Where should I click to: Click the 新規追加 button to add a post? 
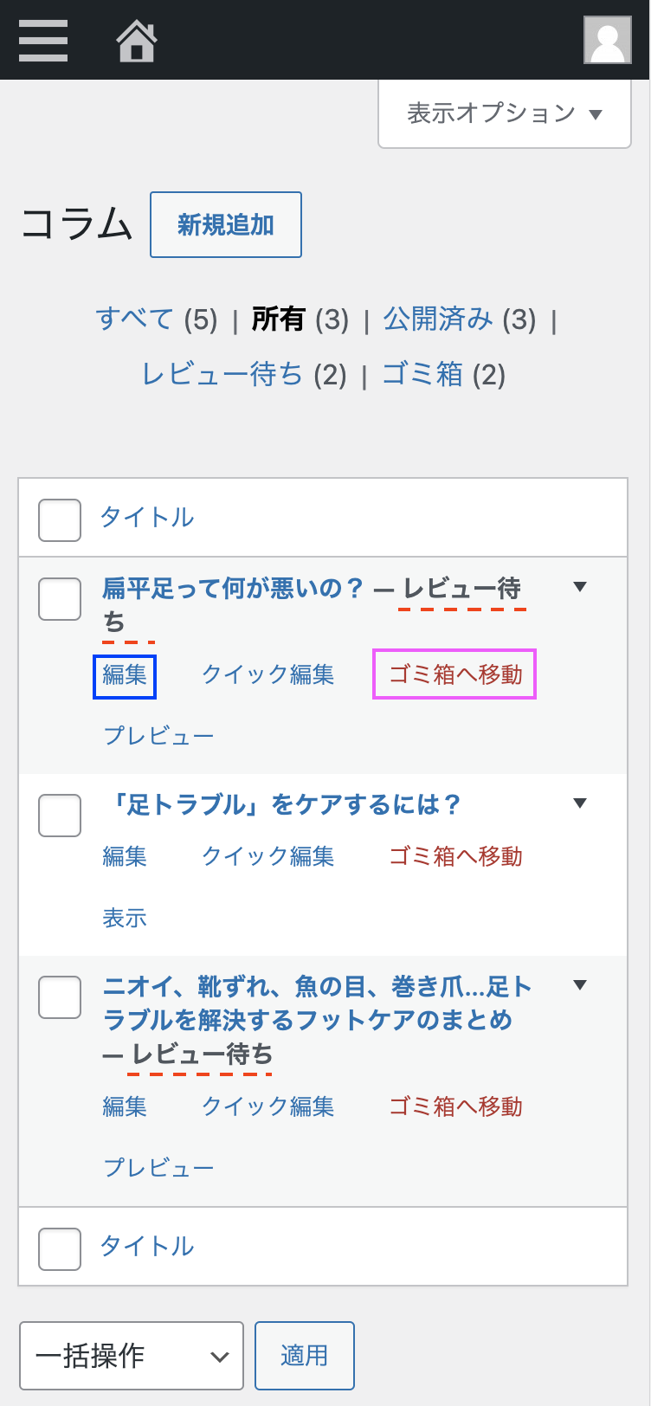pos(225,224)
